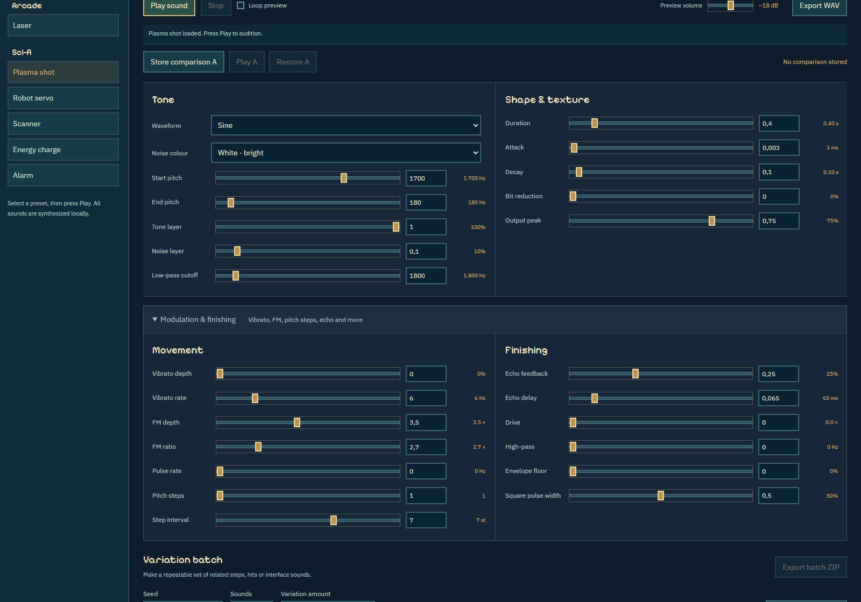The height and width of the screenshot is (602, 861).
Task: Focus the Low-pass cutoff value field
Action: coord(426,276)
